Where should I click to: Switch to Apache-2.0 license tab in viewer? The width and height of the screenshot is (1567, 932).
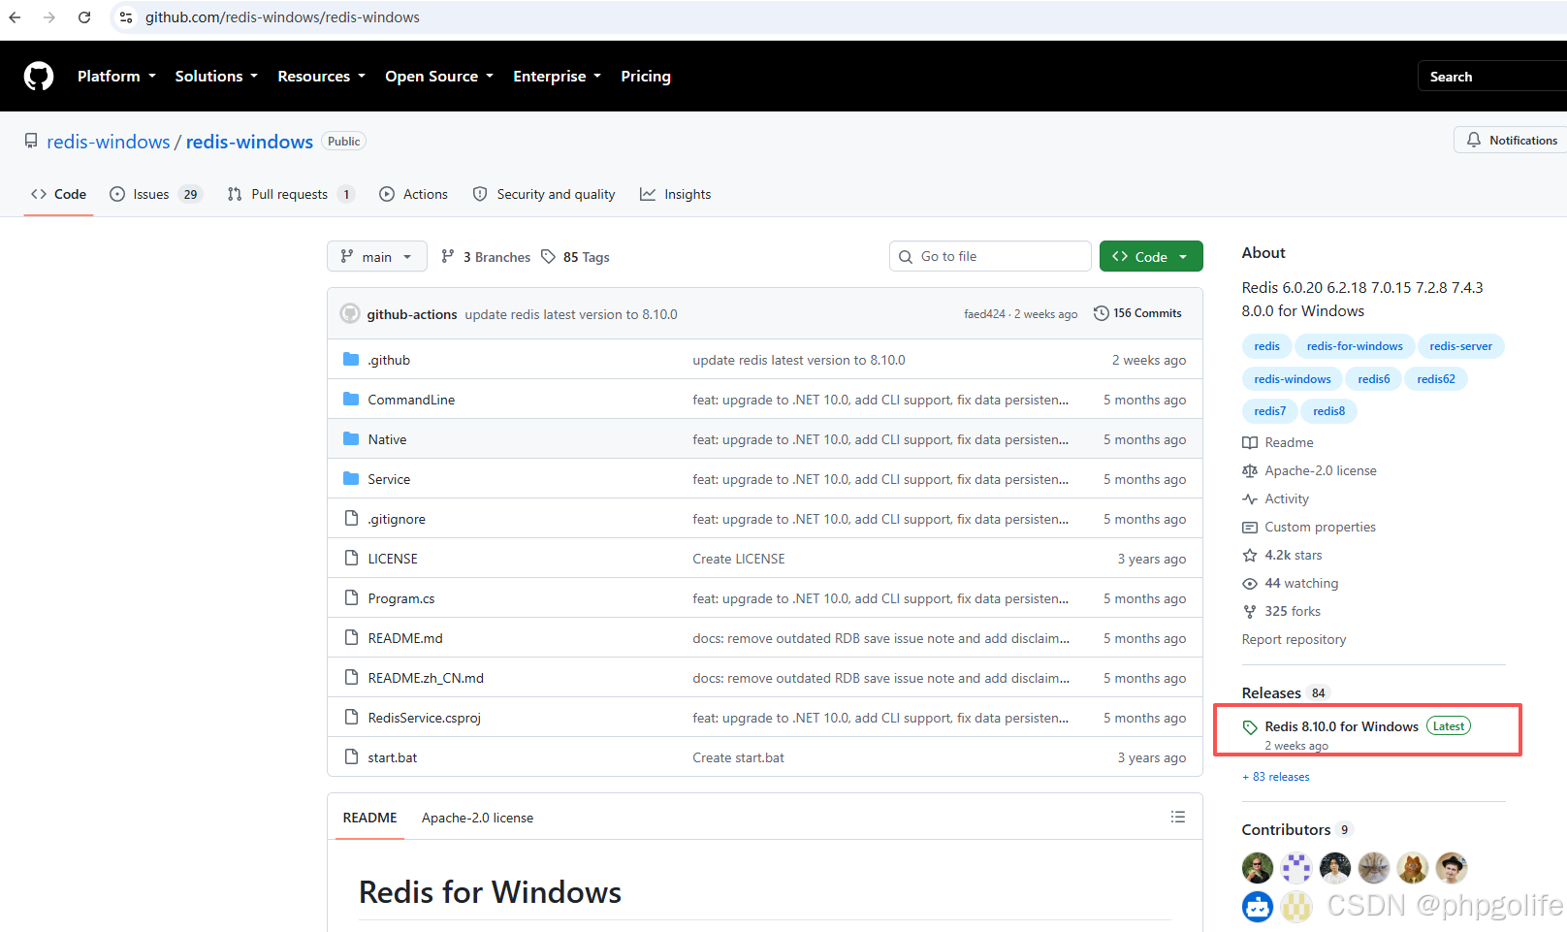click(477, 819)
